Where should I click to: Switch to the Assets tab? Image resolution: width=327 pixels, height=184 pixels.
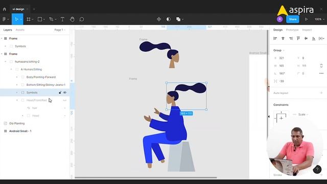point(20,30)
